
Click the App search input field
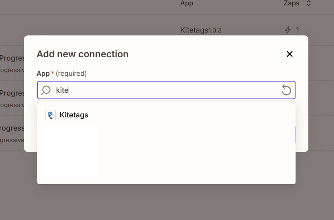[x=166, y=90]
